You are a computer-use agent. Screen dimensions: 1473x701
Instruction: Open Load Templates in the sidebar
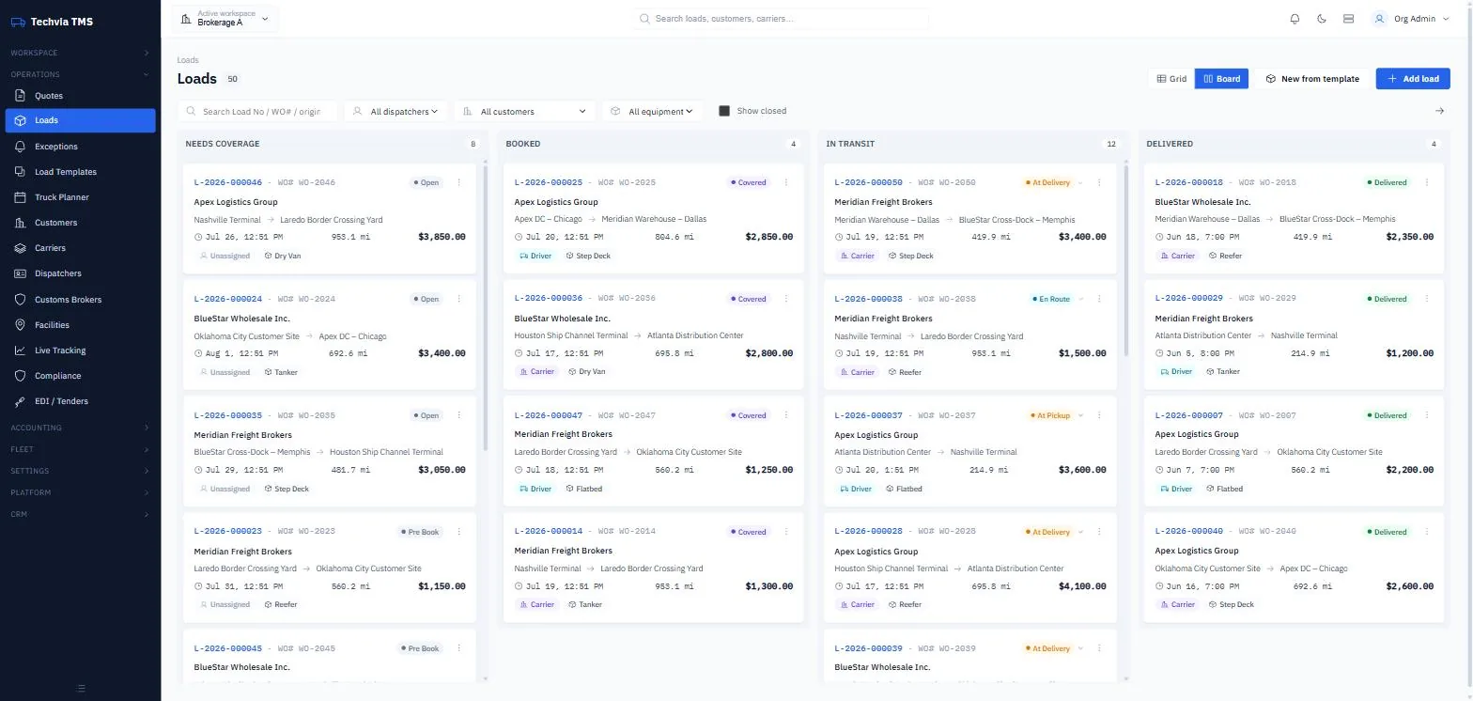(80, 172)
